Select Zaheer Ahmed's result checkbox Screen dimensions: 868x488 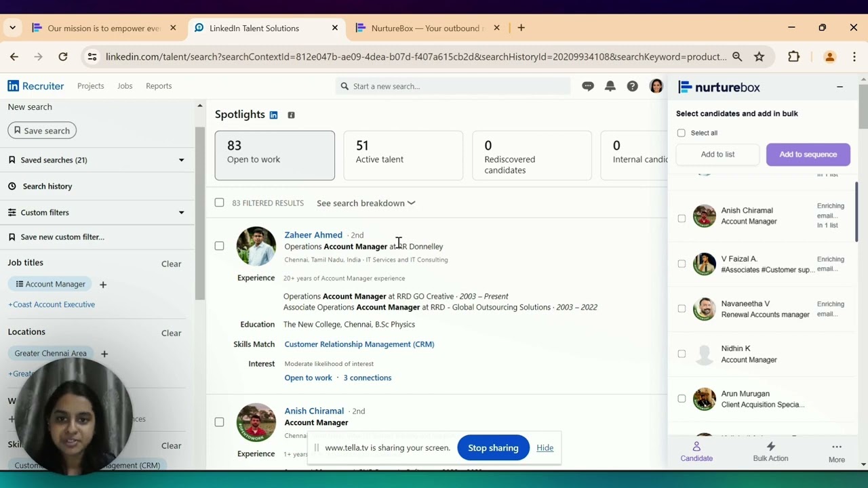click(x=219, y=246)
